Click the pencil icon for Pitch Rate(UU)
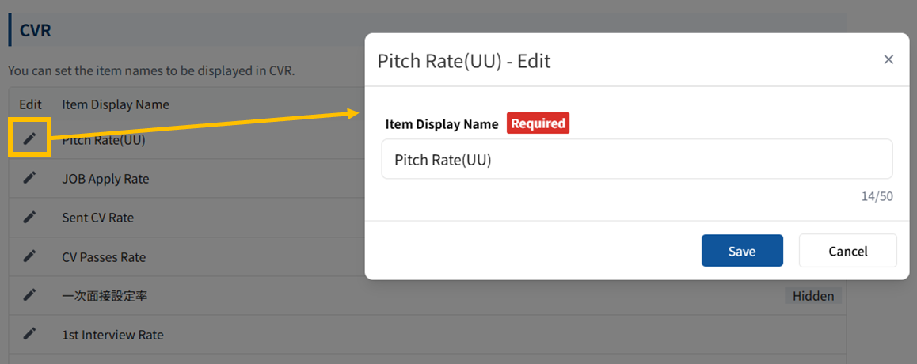This screenshot has height=364, width=917. click(x=29, y=138)
